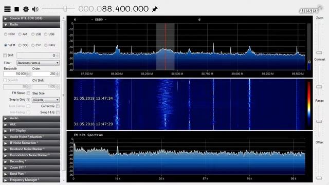
Task: Collapse the Radio panel
Action: tap(31, 25)
